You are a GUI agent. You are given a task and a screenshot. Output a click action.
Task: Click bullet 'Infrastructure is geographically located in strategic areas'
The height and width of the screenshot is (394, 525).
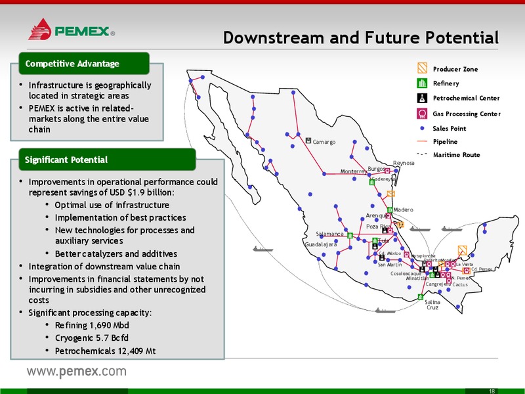pos(90,90)
